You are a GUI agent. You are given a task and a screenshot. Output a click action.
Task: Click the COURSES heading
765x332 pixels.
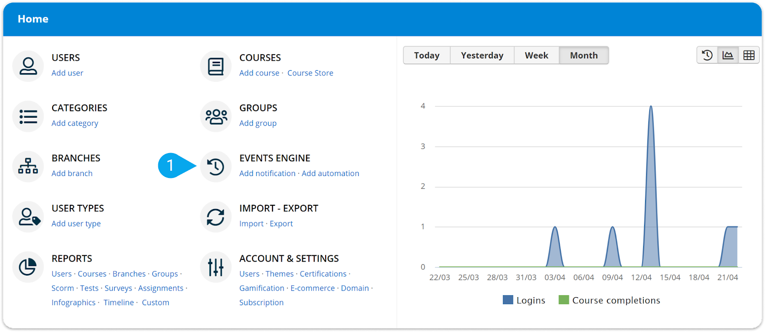tap(260, 58)
